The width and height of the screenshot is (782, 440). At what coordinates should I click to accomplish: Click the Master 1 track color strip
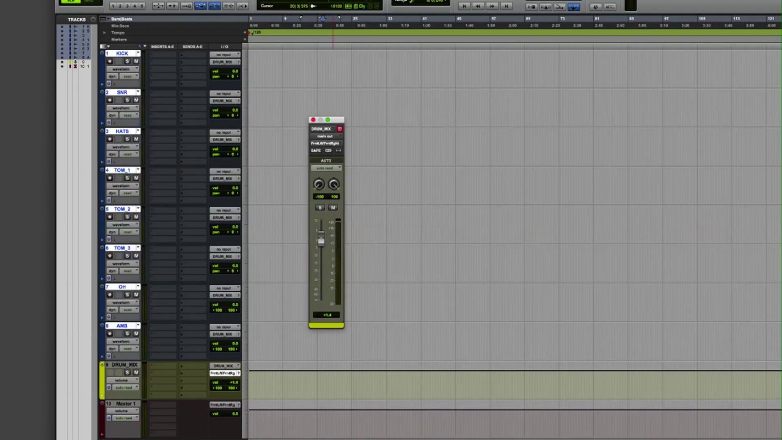click(103, 419)
